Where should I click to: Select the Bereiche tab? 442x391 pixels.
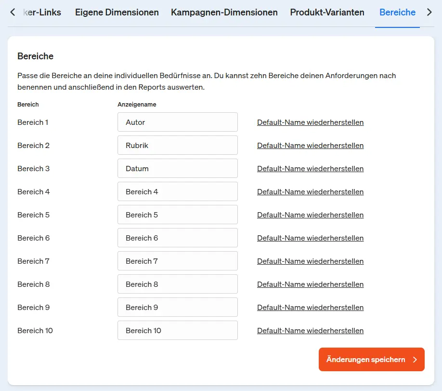click(x=397, y=13)
